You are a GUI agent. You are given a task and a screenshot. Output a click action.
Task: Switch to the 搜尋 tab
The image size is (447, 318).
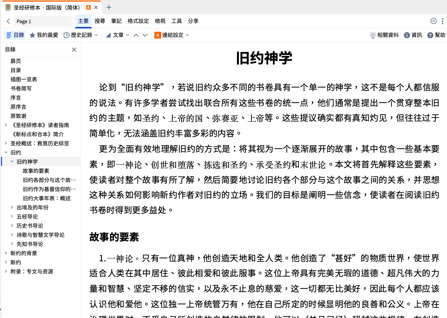point(100,21)
